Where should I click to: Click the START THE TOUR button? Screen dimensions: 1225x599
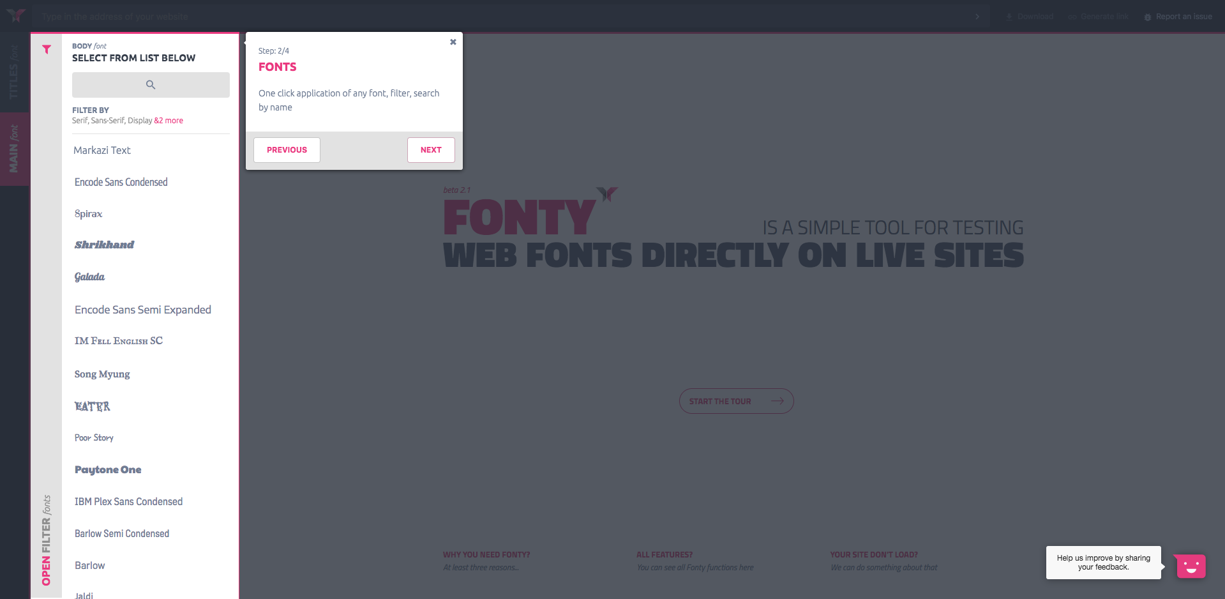click(x=736, y=401)
